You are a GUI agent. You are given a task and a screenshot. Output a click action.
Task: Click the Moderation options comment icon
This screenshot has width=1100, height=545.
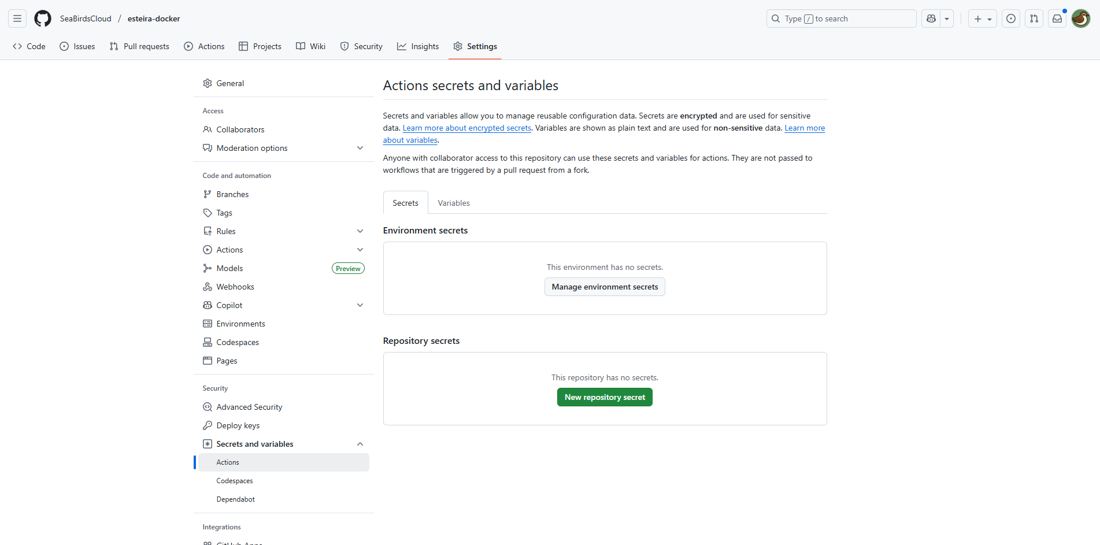(208, 148)
